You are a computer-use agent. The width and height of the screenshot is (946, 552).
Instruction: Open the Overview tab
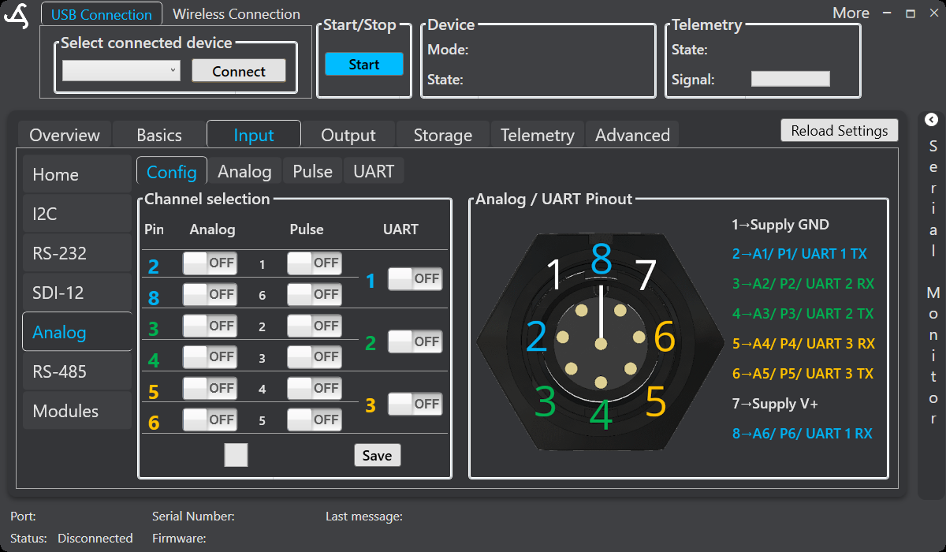[65, 135]
